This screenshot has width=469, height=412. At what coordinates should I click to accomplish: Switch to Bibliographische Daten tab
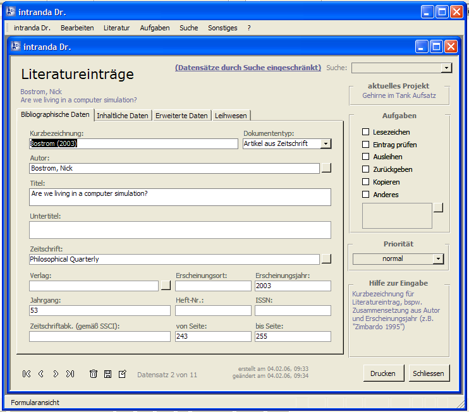coord(56,114)
